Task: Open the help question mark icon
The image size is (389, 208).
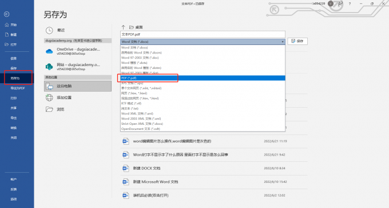Action: 350,4
